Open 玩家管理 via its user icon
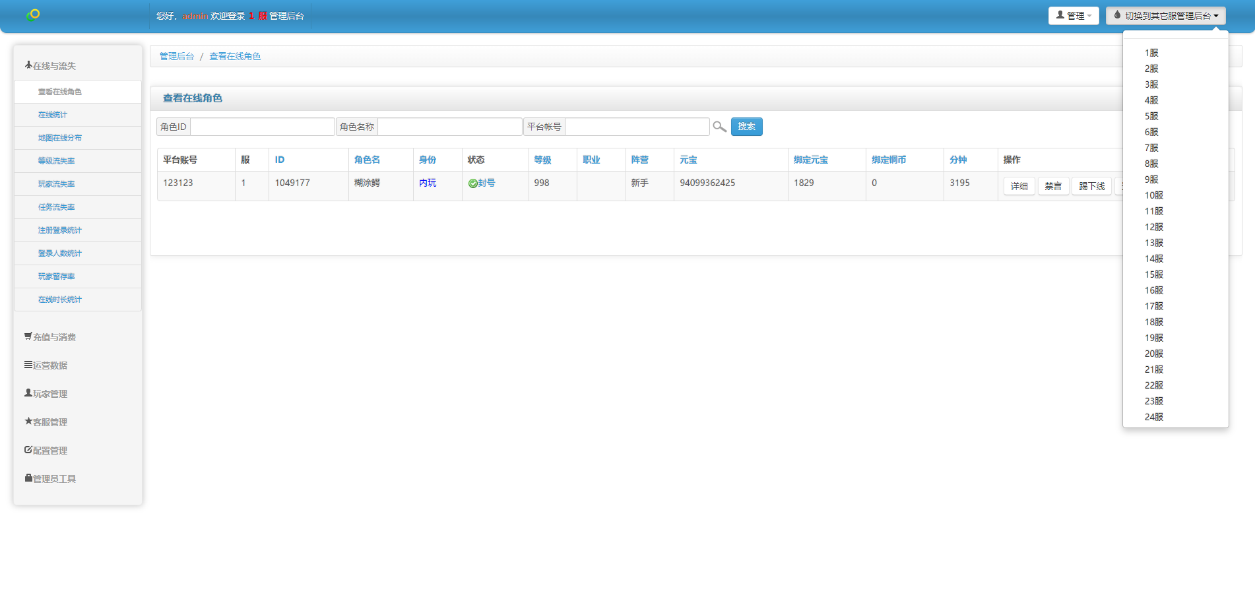Image resolution: width=1255 pixels, height=605 pixels. click(x=28, y=393)
